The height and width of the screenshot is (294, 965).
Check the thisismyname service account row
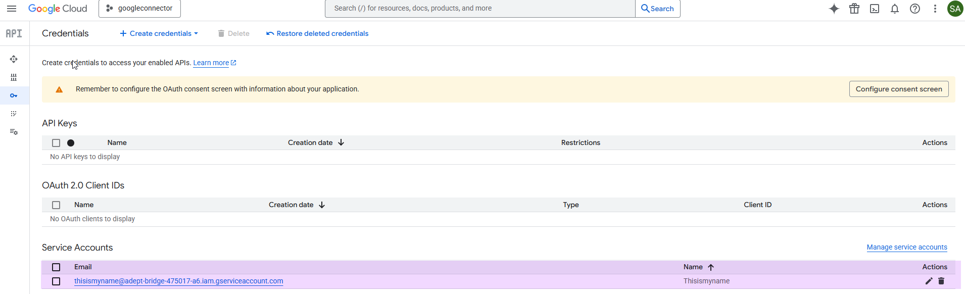pyautogui.click(x=56, y=281)
